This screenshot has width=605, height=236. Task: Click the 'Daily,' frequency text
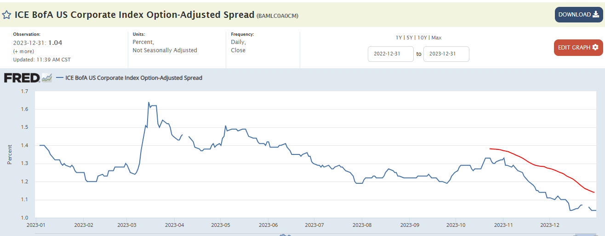(238, 42)
